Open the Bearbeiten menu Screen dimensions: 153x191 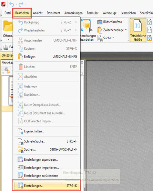pyautogui.click(x=22, y=13)
